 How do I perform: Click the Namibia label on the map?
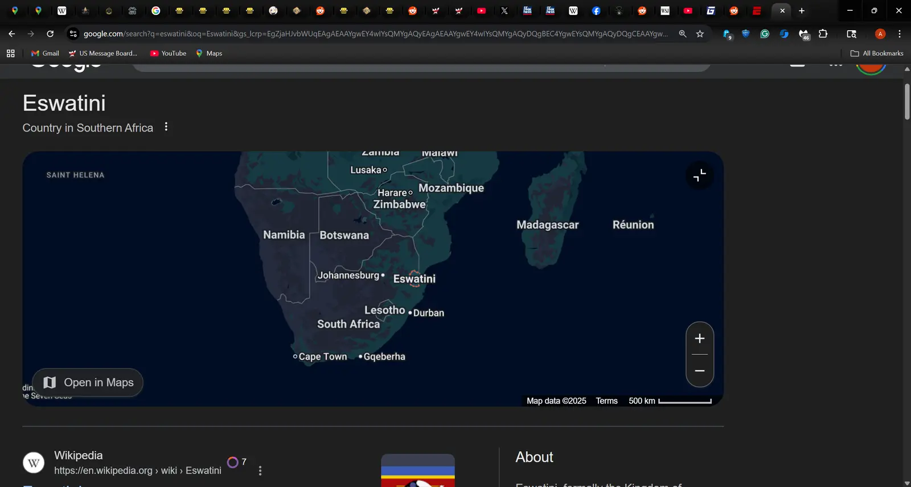284,235
